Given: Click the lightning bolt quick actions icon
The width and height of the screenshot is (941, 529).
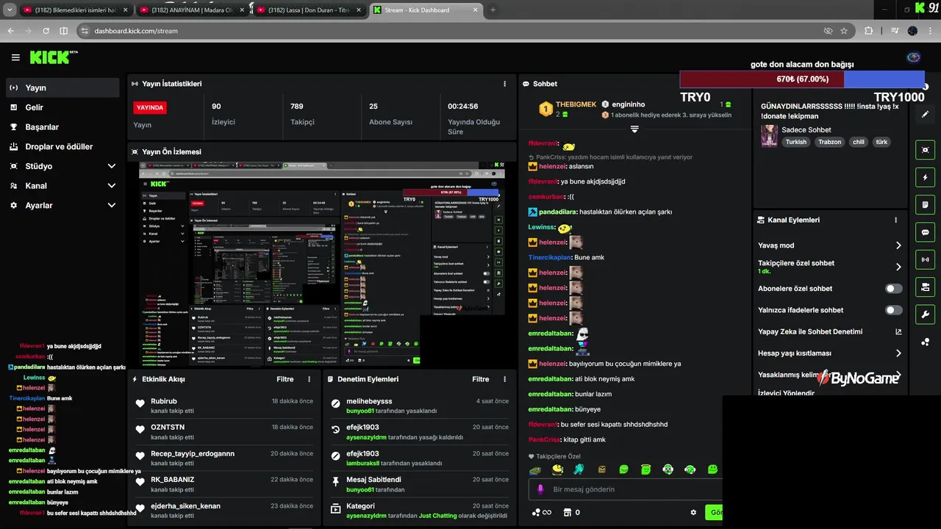Looking at the screenshot, I should coord(925,177).
